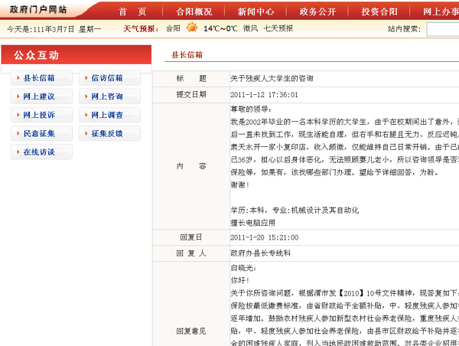Click the arrow icon beside 县长信箱 button
The width and height of the screenshot is (459, 346).
tap(18, 78)
